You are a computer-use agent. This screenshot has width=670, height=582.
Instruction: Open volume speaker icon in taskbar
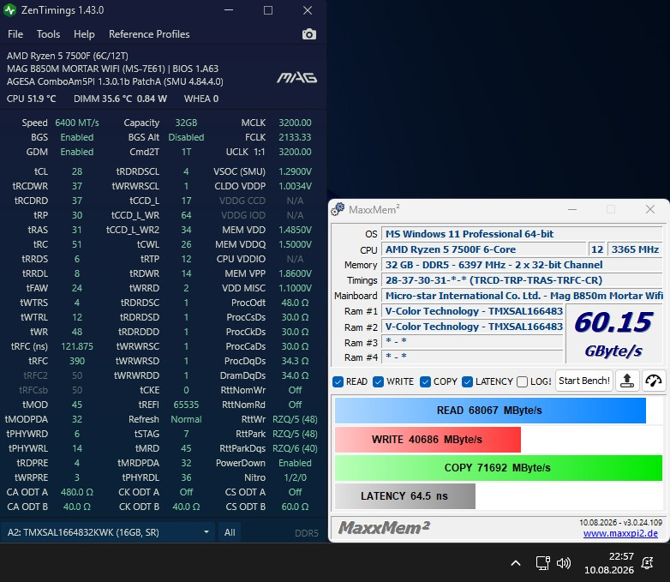coord(564,563)
